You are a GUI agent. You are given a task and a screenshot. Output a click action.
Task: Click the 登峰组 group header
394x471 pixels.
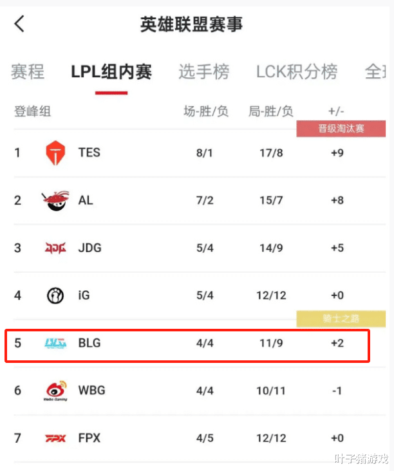(x=32, y=111)
